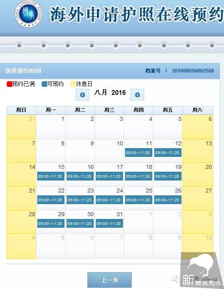Viewport: 224px width, 289px height.
Task: Click the 海外申请护照在线预约 site title
Action: coord(137,14)
